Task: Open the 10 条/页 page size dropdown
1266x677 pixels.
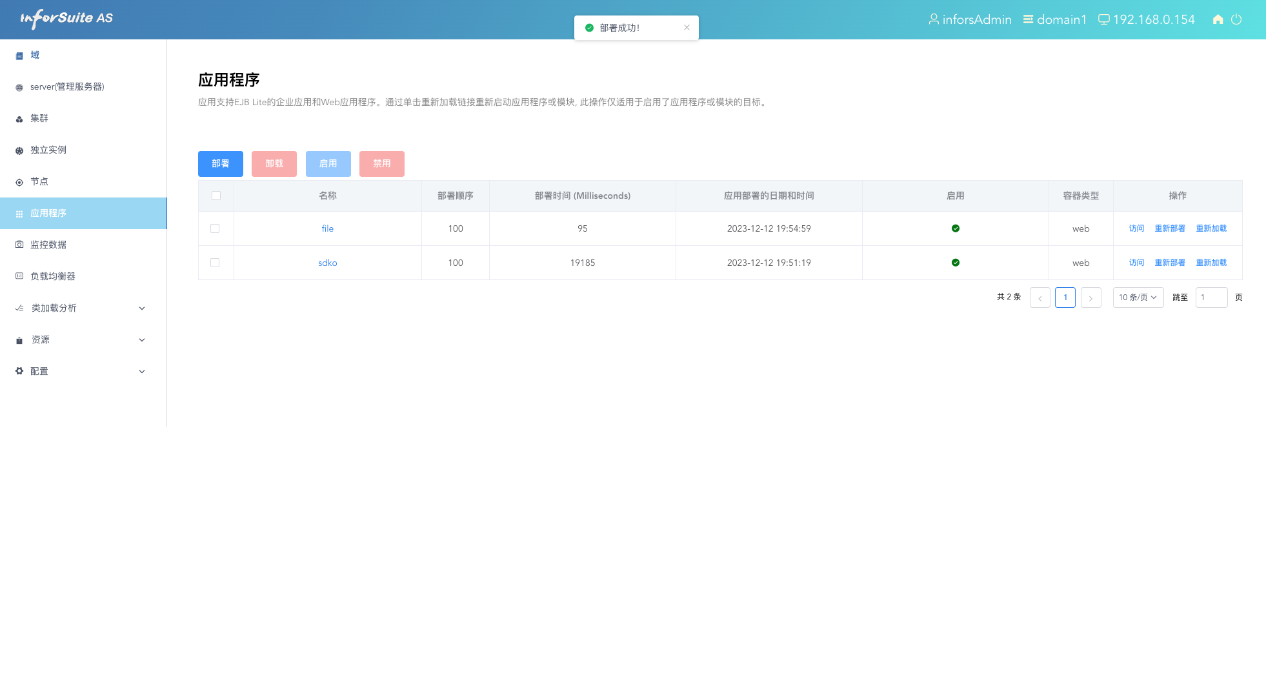Action: coord(1138,298)
